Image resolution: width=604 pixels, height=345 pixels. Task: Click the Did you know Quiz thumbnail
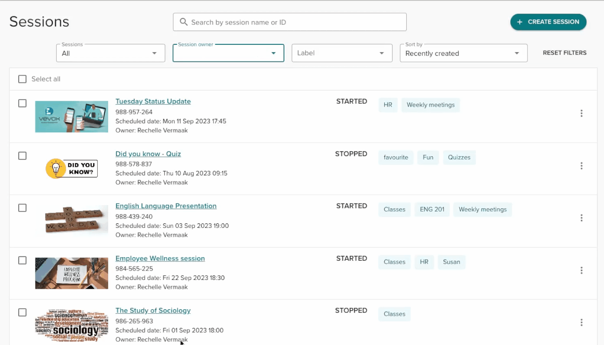pyautogui.click(x=72, y=168)
